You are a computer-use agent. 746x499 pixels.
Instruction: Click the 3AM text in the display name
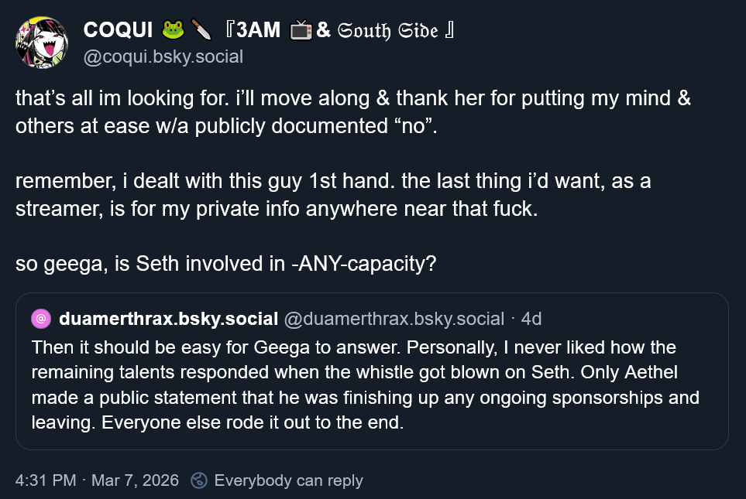pos(258,30)
